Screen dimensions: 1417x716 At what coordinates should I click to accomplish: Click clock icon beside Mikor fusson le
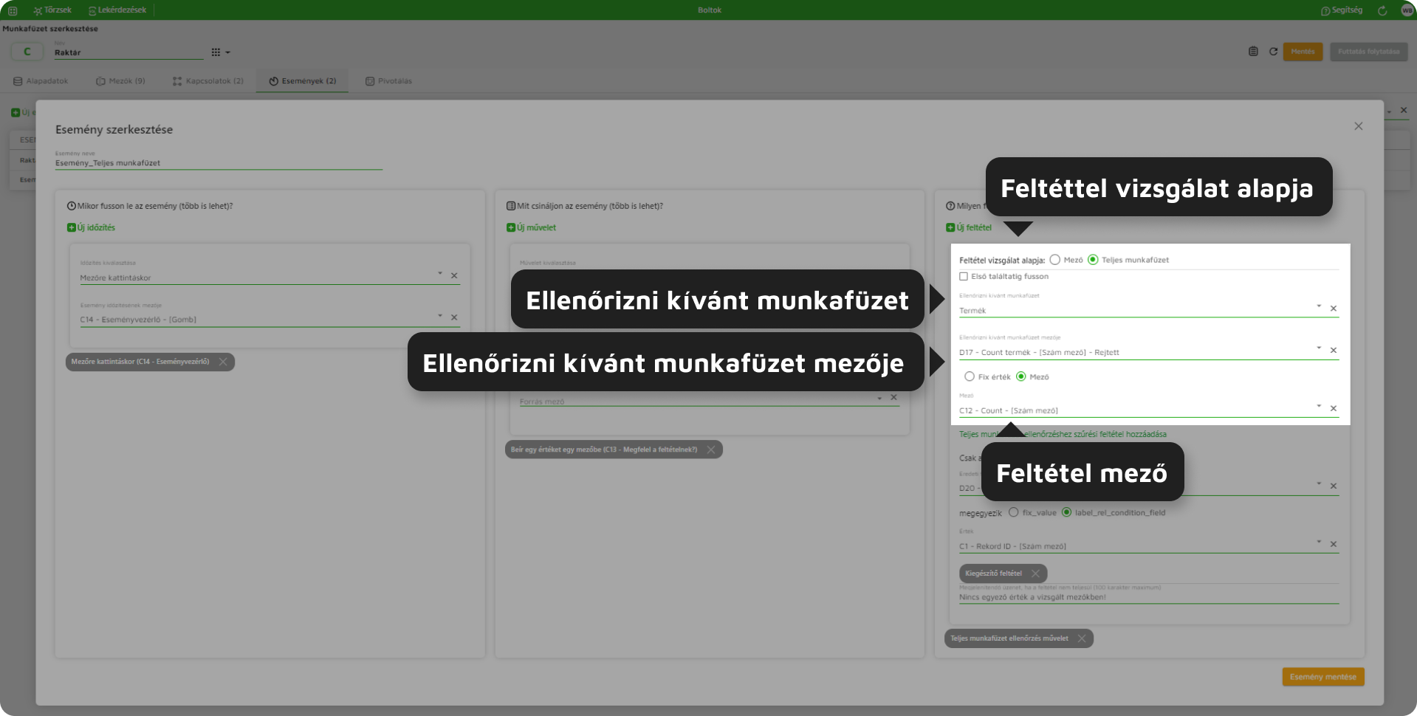click(72, 206)
